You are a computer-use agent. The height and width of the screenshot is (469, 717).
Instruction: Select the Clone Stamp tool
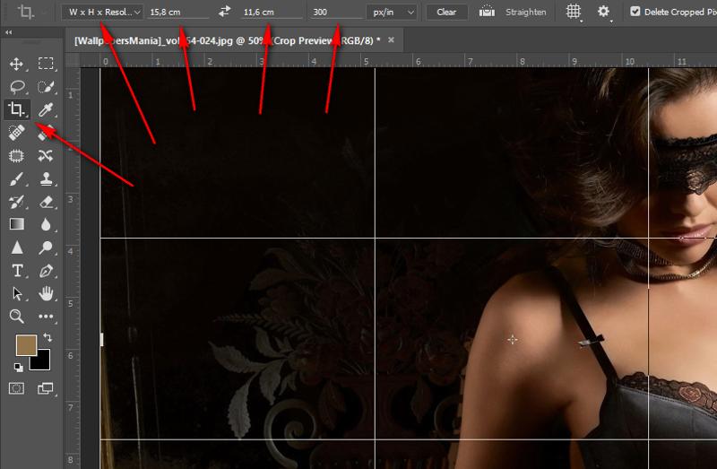[x=46, y=178]
